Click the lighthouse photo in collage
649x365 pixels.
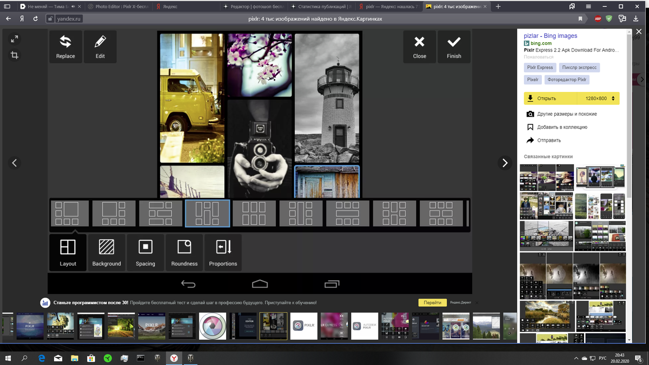(x=327, y=98)
